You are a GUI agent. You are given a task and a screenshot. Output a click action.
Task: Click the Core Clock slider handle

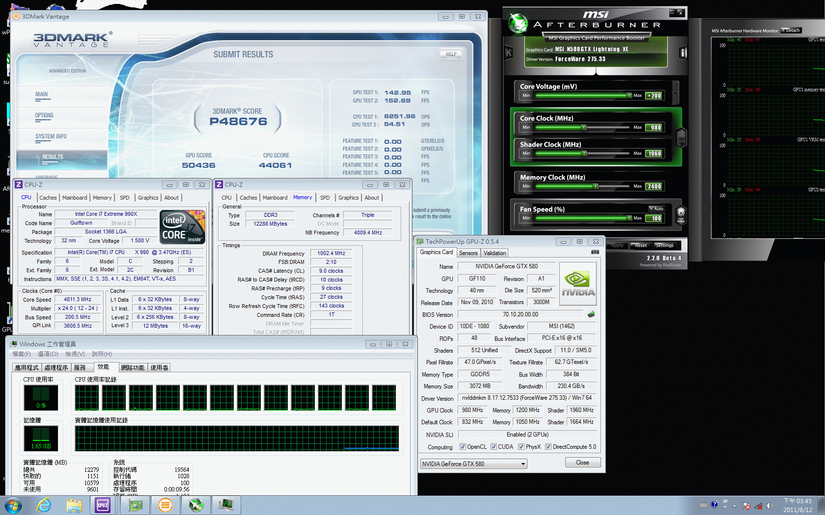[584, 127]
